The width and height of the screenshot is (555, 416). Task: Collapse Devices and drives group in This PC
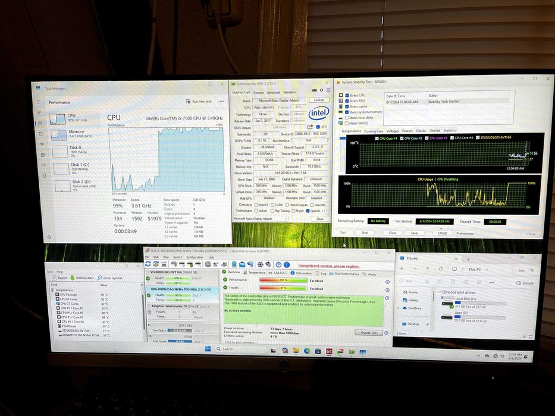(x=440, y=292)
